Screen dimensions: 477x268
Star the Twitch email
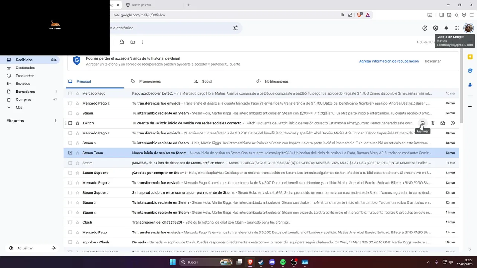pos(78,123)
